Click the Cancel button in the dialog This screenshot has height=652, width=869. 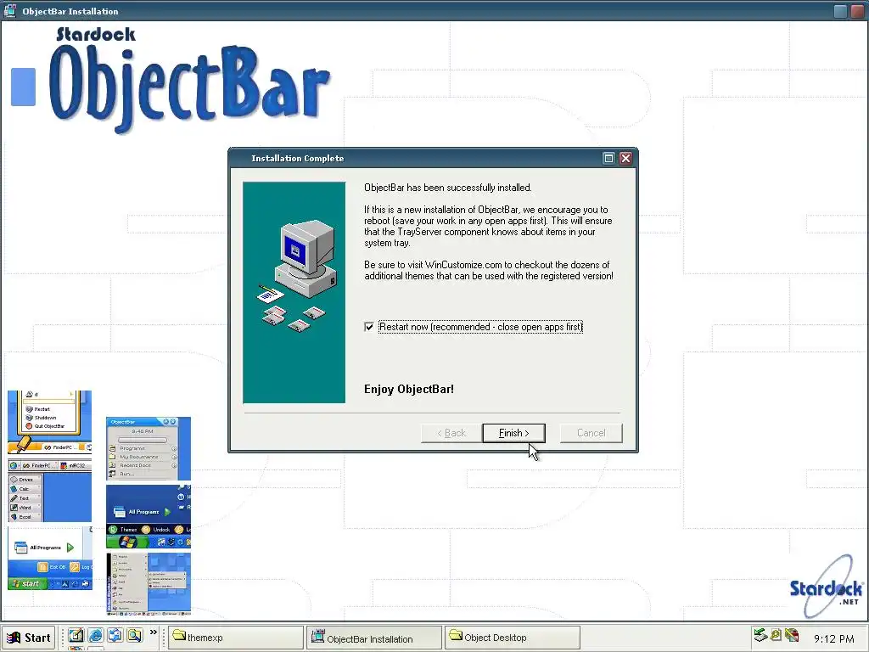pyautogui.click(x=591, y=433)
